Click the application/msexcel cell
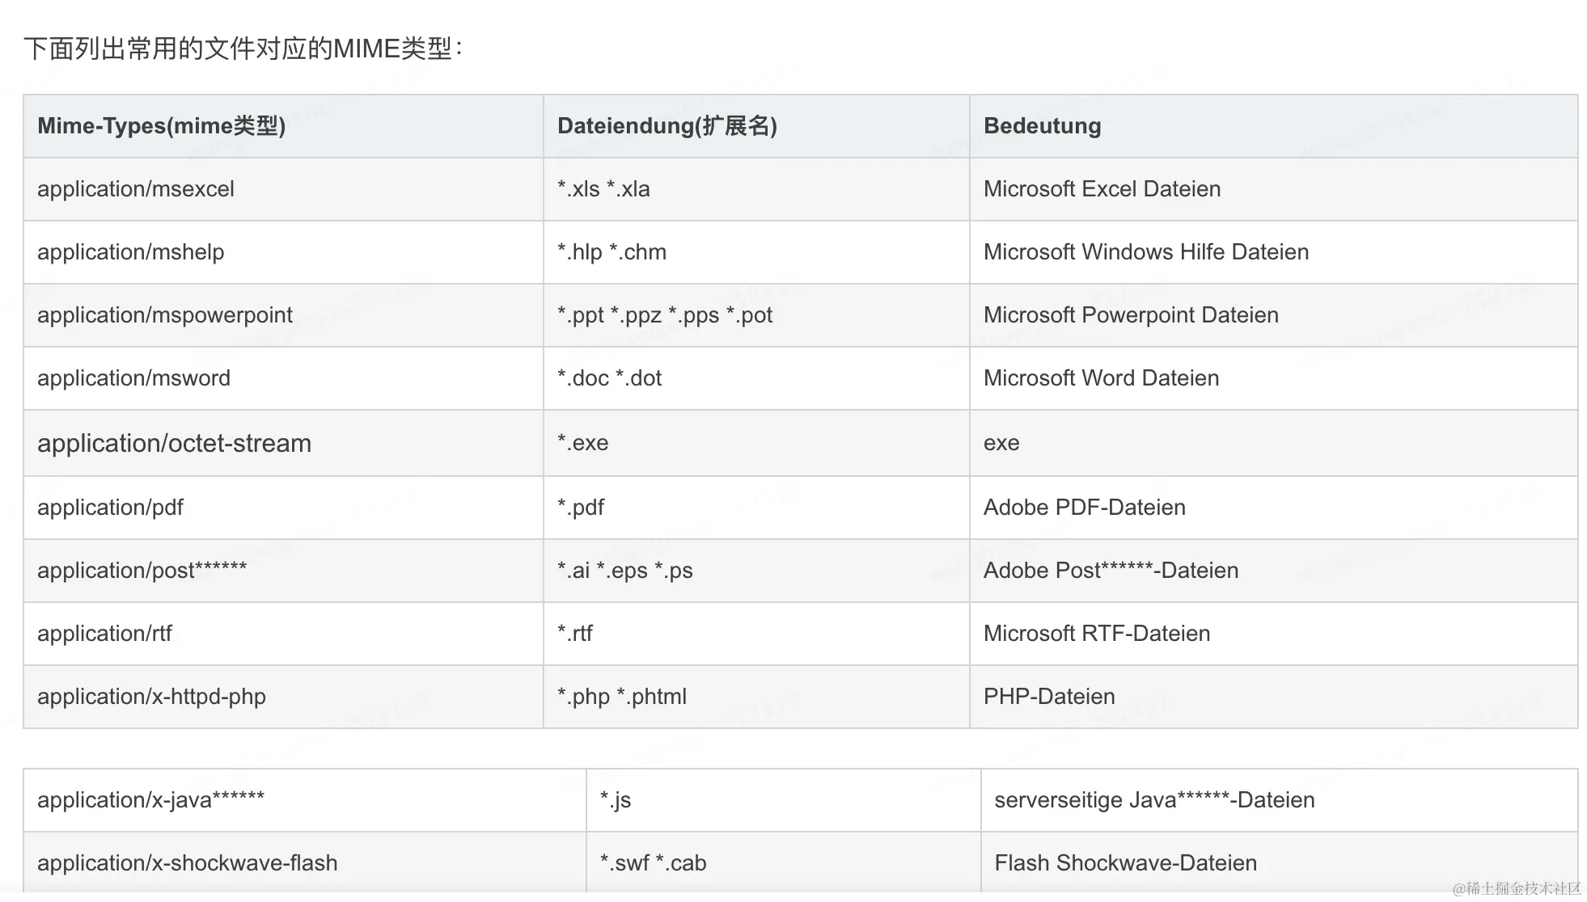This screenshot has width=1587, height=902. coord(136,189)
